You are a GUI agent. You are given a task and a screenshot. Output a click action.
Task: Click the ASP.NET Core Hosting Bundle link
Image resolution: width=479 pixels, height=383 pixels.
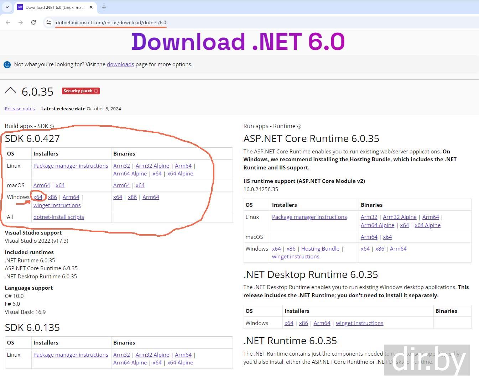320,249
